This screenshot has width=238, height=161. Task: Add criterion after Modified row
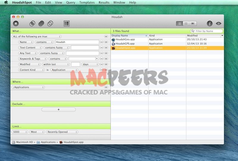(x=106, y=64)
